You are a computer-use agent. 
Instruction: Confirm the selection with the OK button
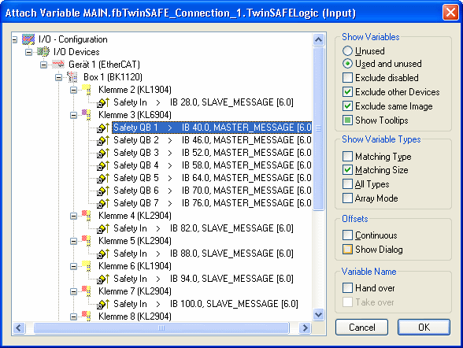[x=424, y=327]
